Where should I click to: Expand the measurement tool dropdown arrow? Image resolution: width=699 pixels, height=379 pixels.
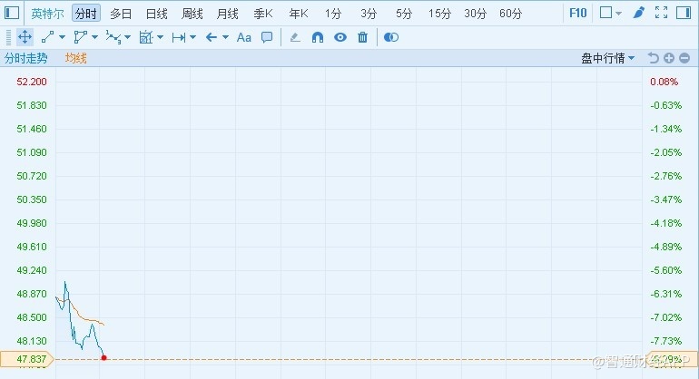193,37
